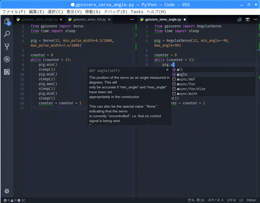The image size is (260, 203).
Task: Open the Manage gear menu
Action: (x=7, y=191)
